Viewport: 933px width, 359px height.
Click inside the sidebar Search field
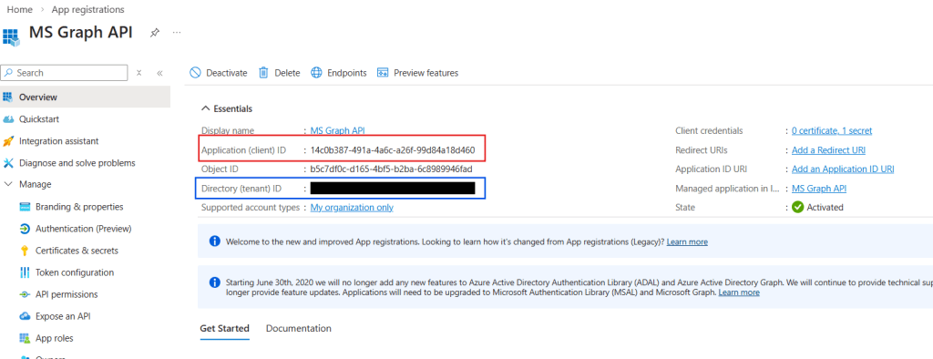click(x=65, y=73)
